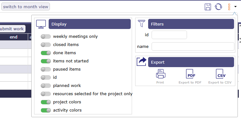Enable resources selected for the project only
The height and width of the screenshot is (121, 241).
pos(46,94)
